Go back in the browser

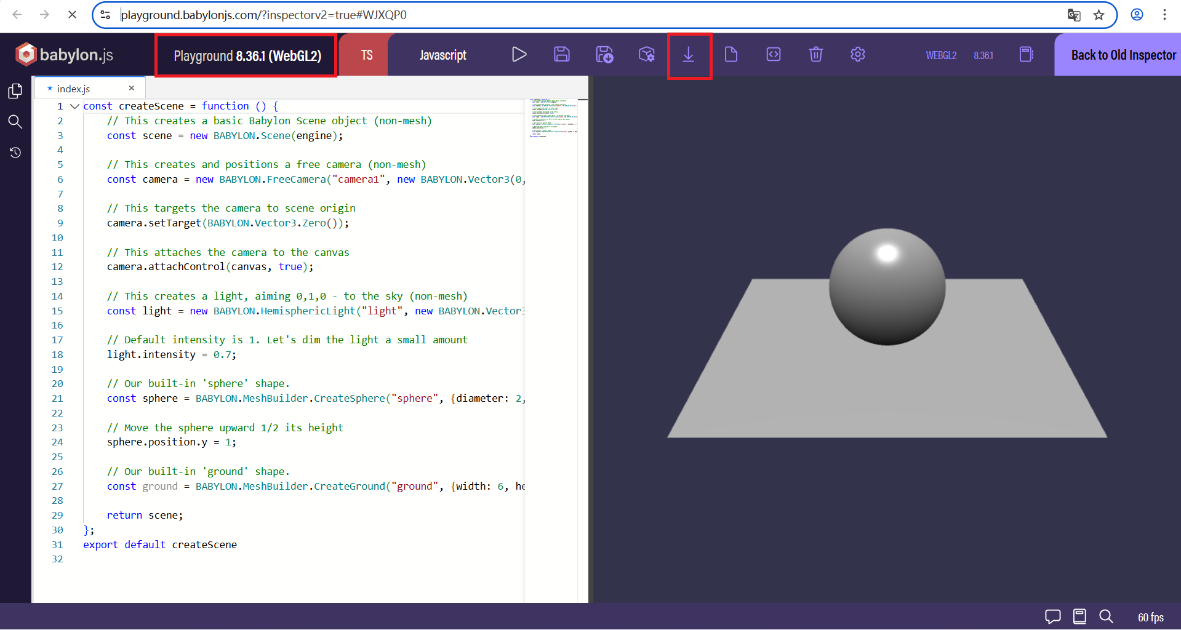(x=17, y=15)
